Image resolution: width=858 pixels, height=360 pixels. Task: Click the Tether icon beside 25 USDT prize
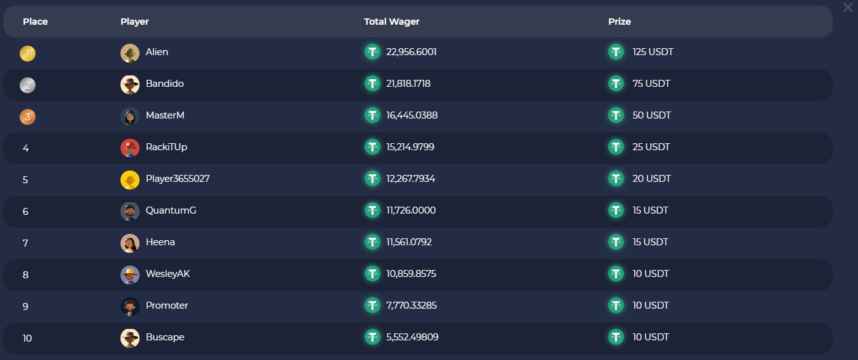point(616,147)
